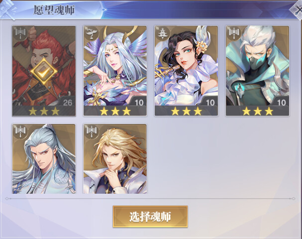Click the hammer ornament beside the title
Screen dimensions: 302x239
(7, 9)
